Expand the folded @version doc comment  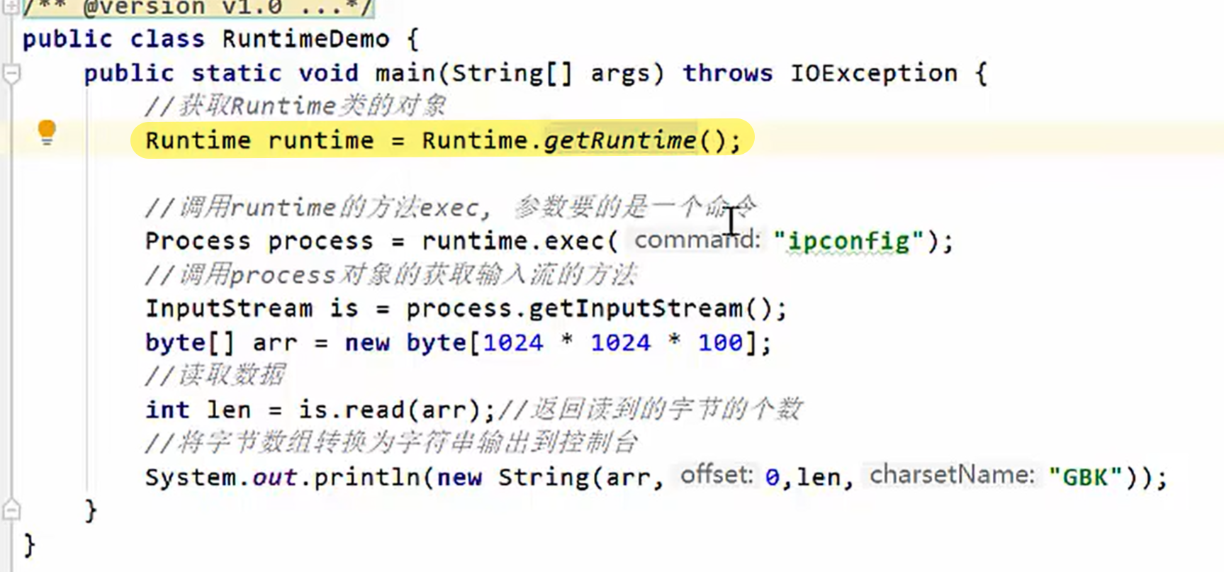coord(11,7)
